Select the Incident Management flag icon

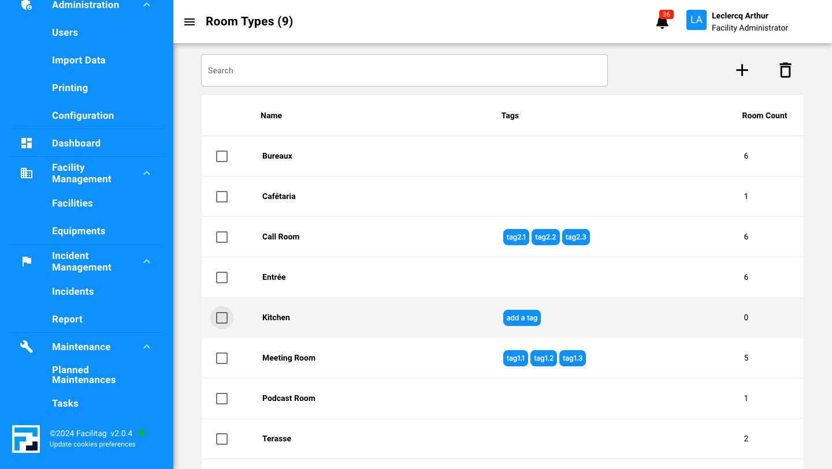point(27,261)
